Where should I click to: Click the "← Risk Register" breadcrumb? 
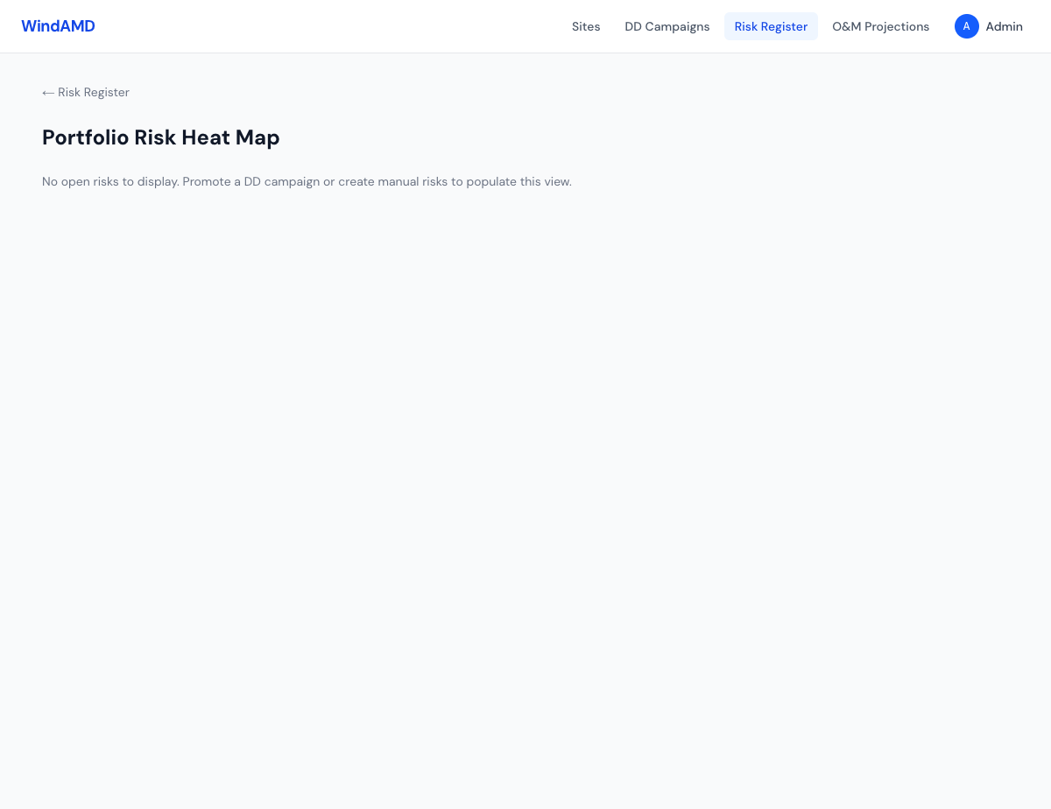pyautogui.click(x=85, y=92)
